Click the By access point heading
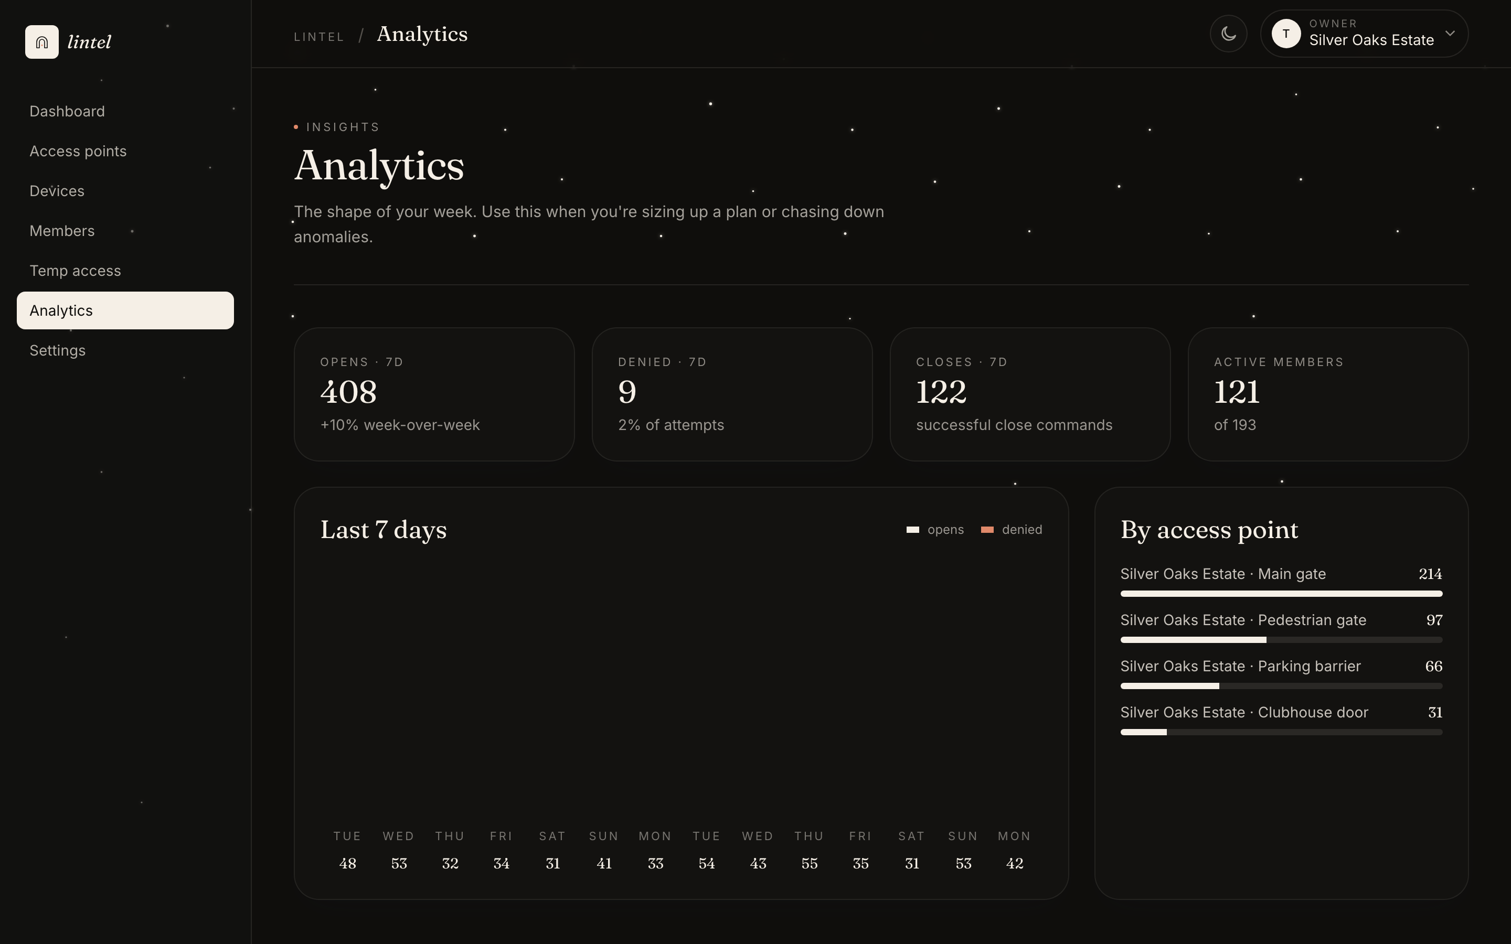Screen dimensions: 1511x944 coord(1209,530)
